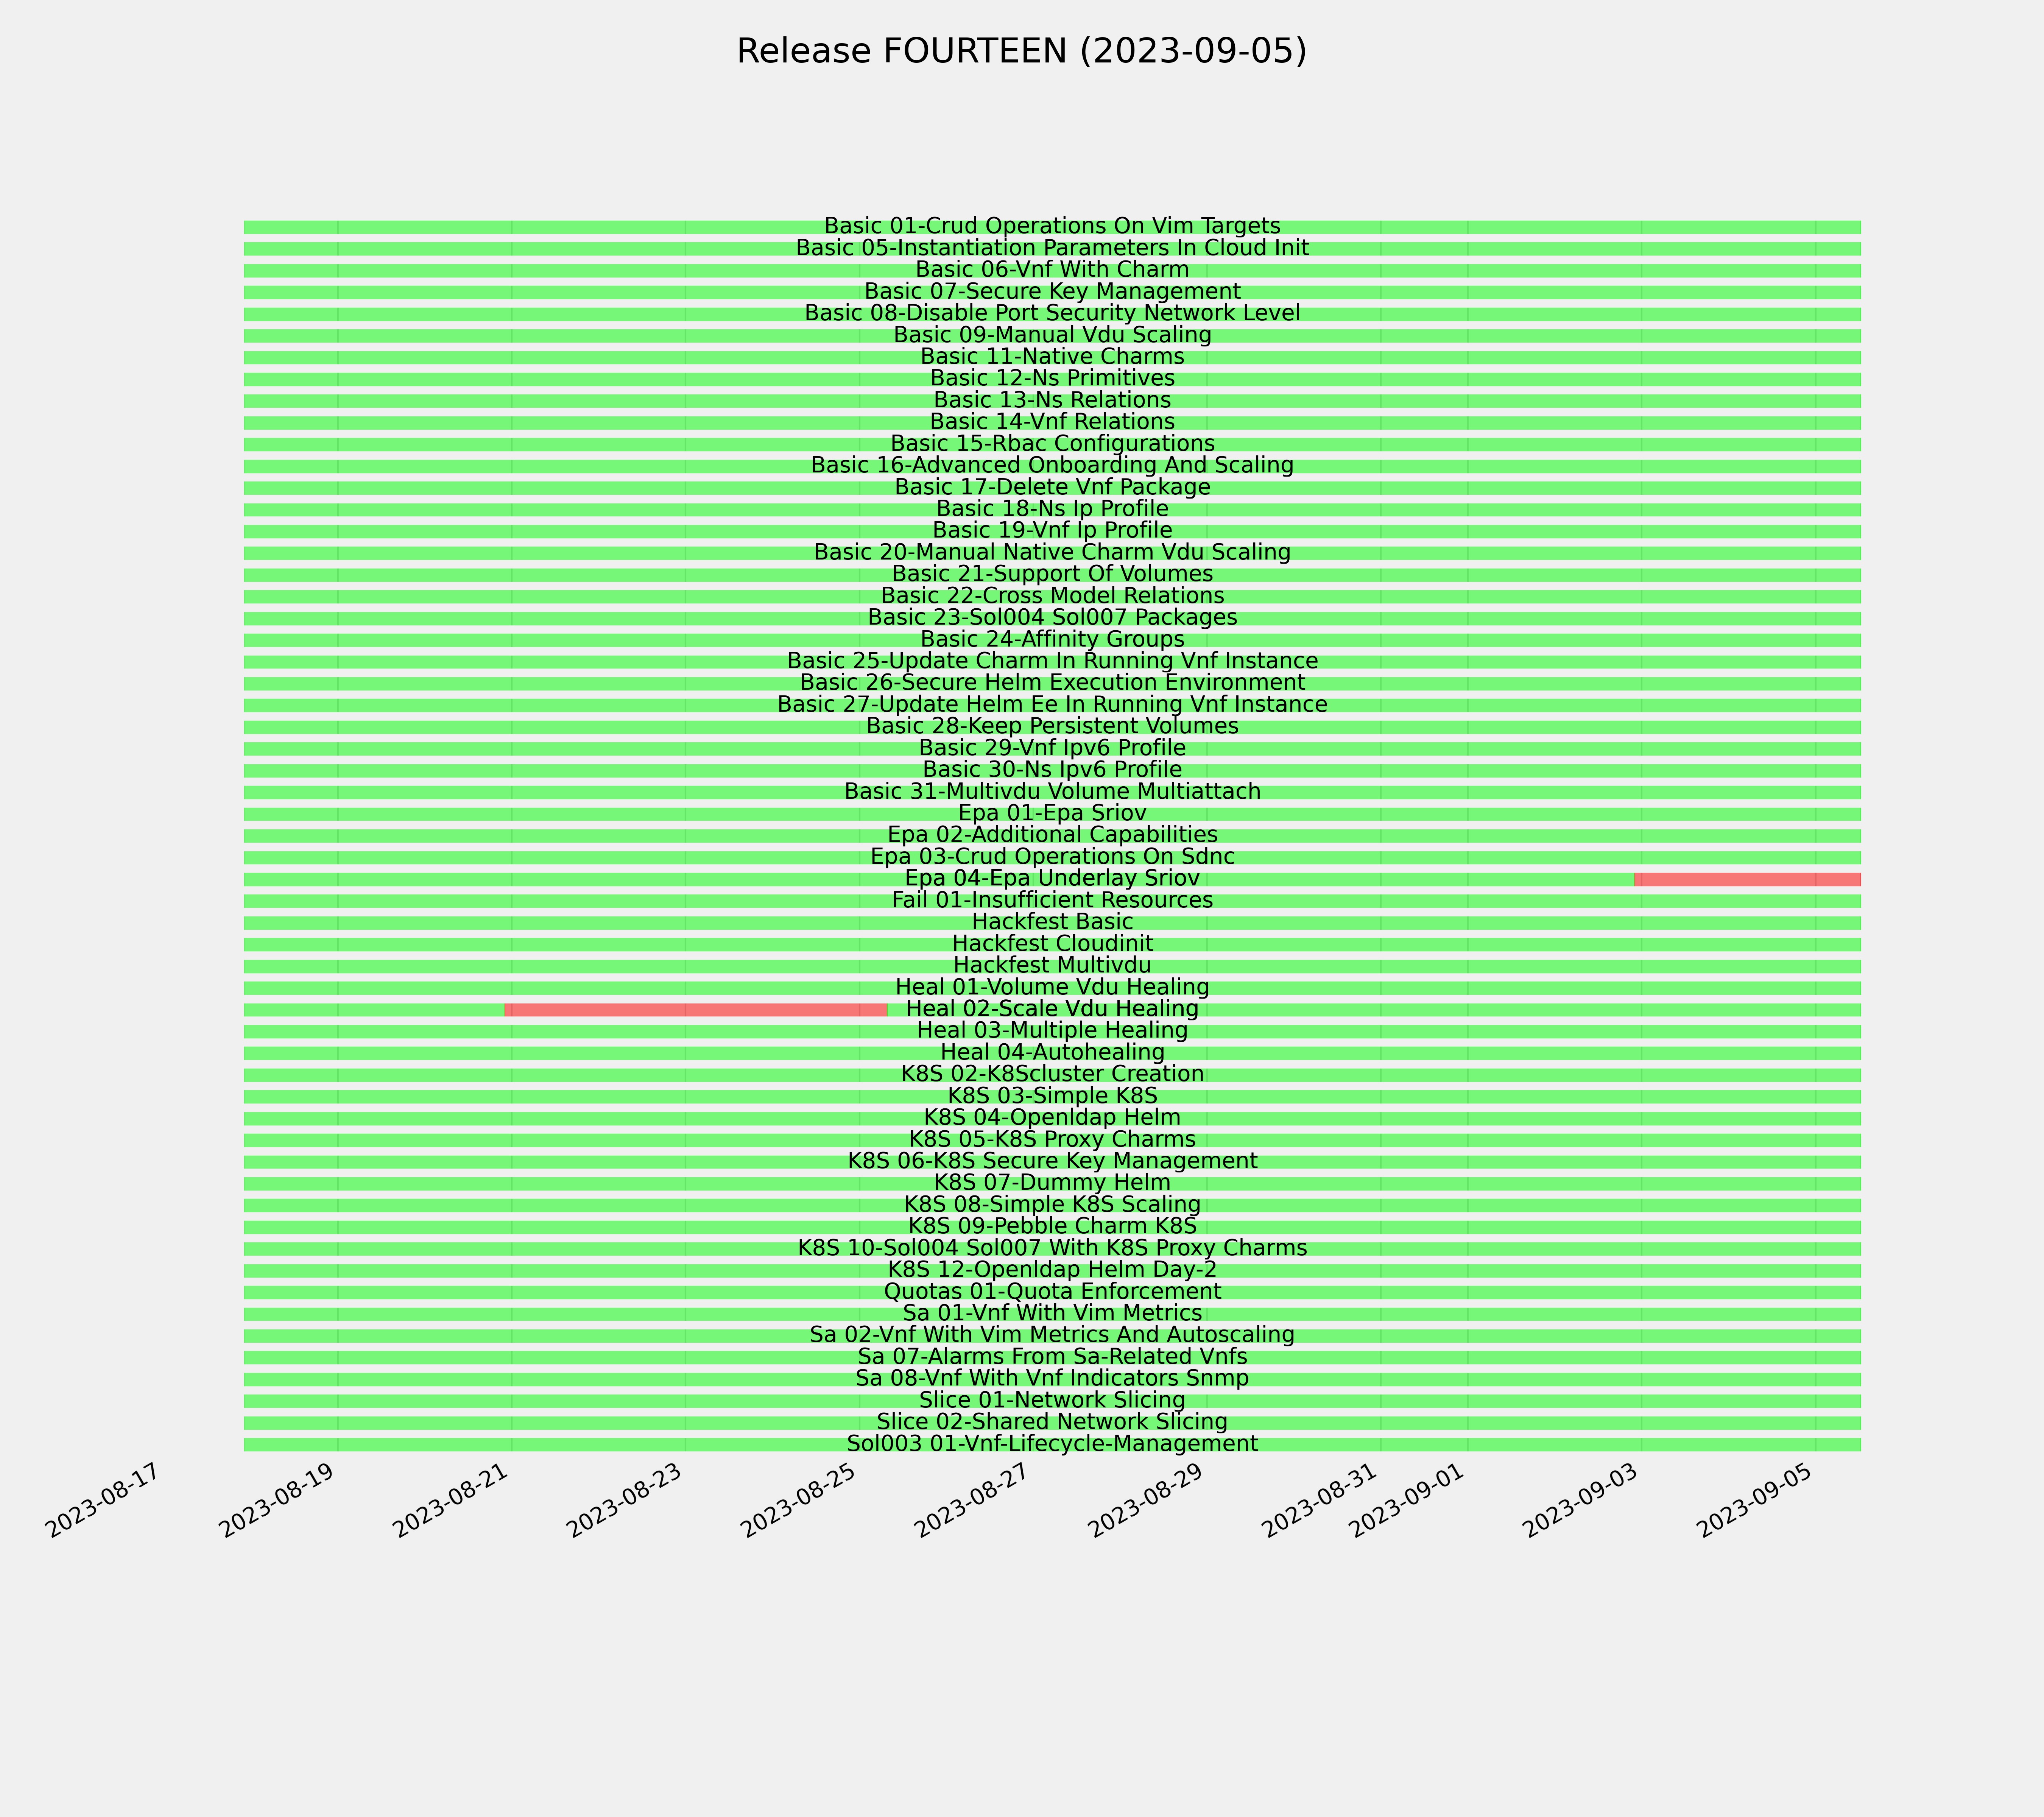Click Sa 02-Vnf With Vim Metrics And Autoscaling
The height and width of the screenshot is (1817, 2044).
(1052, 1336)
